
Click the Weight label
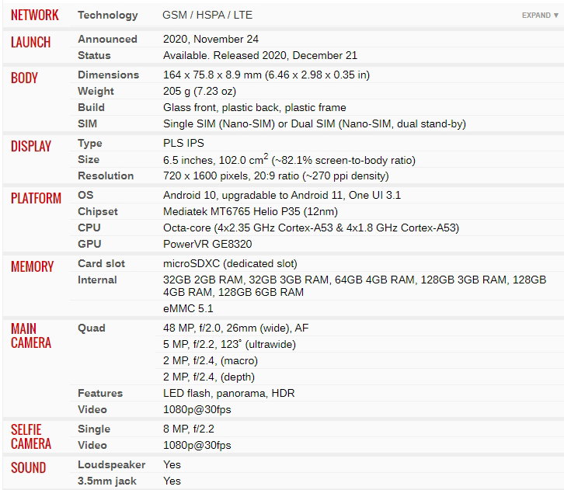point(96,92)
